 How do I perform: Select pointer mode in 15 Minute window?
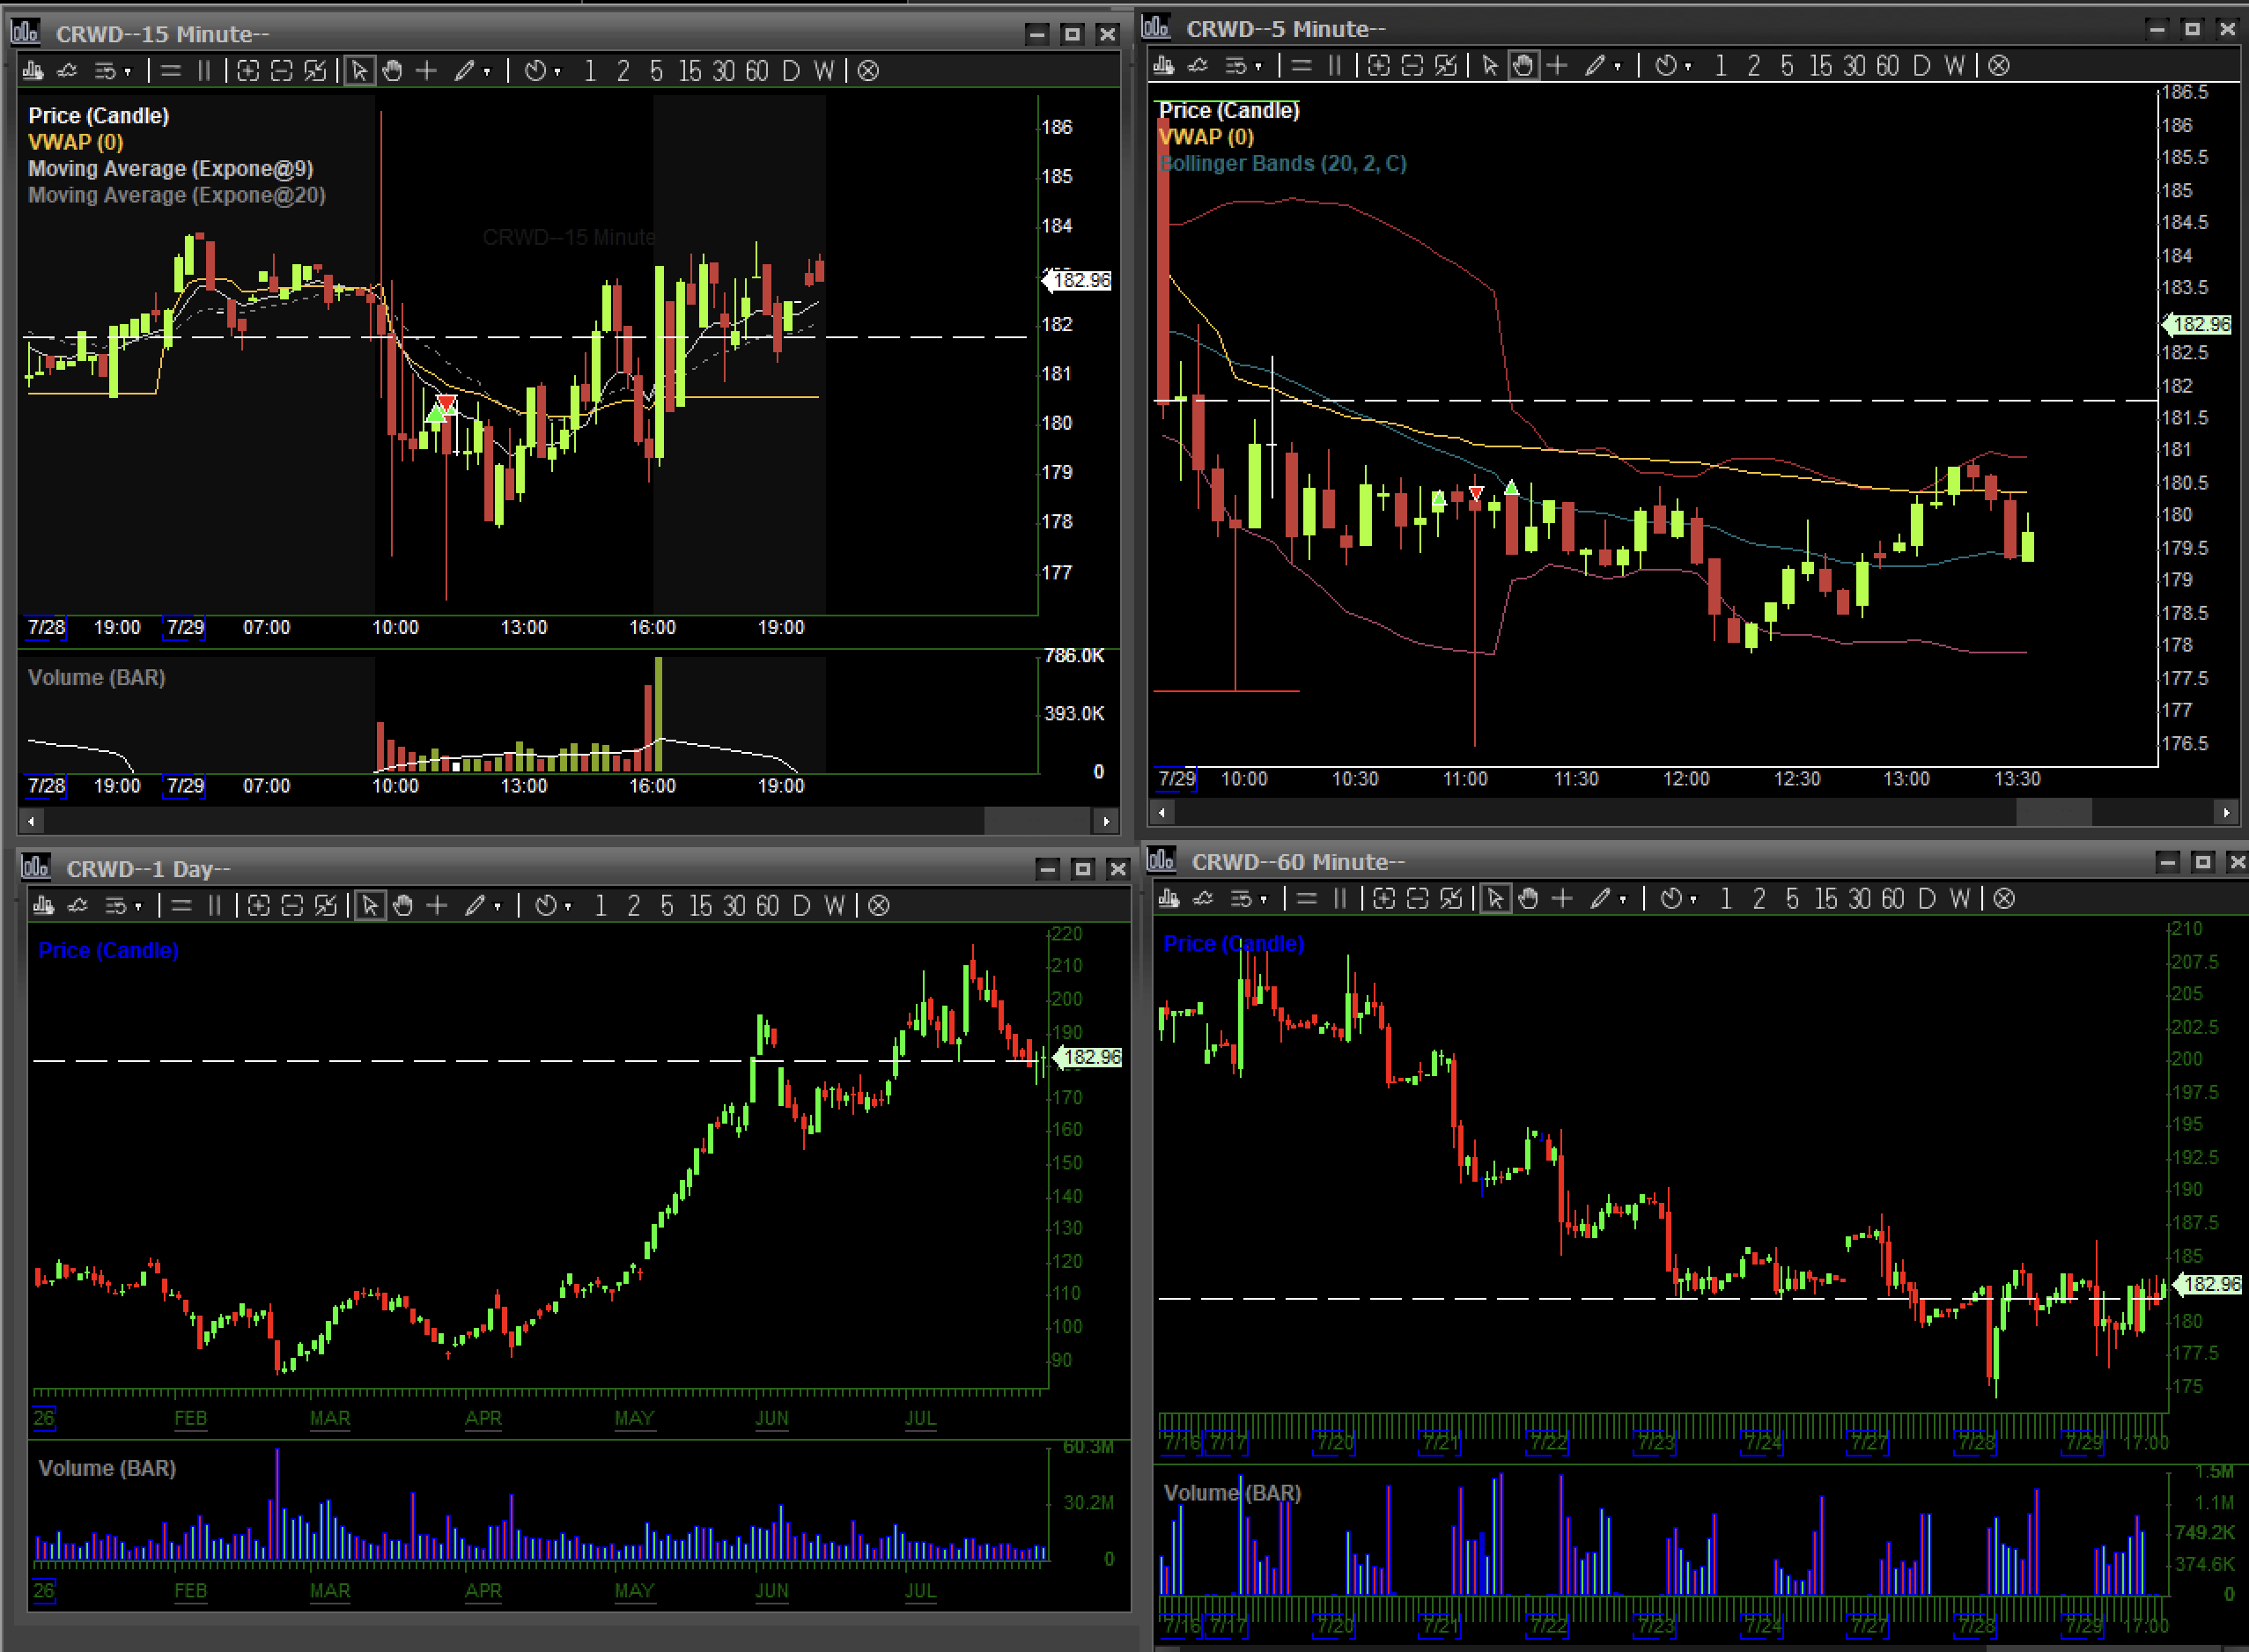coord(360,71)
